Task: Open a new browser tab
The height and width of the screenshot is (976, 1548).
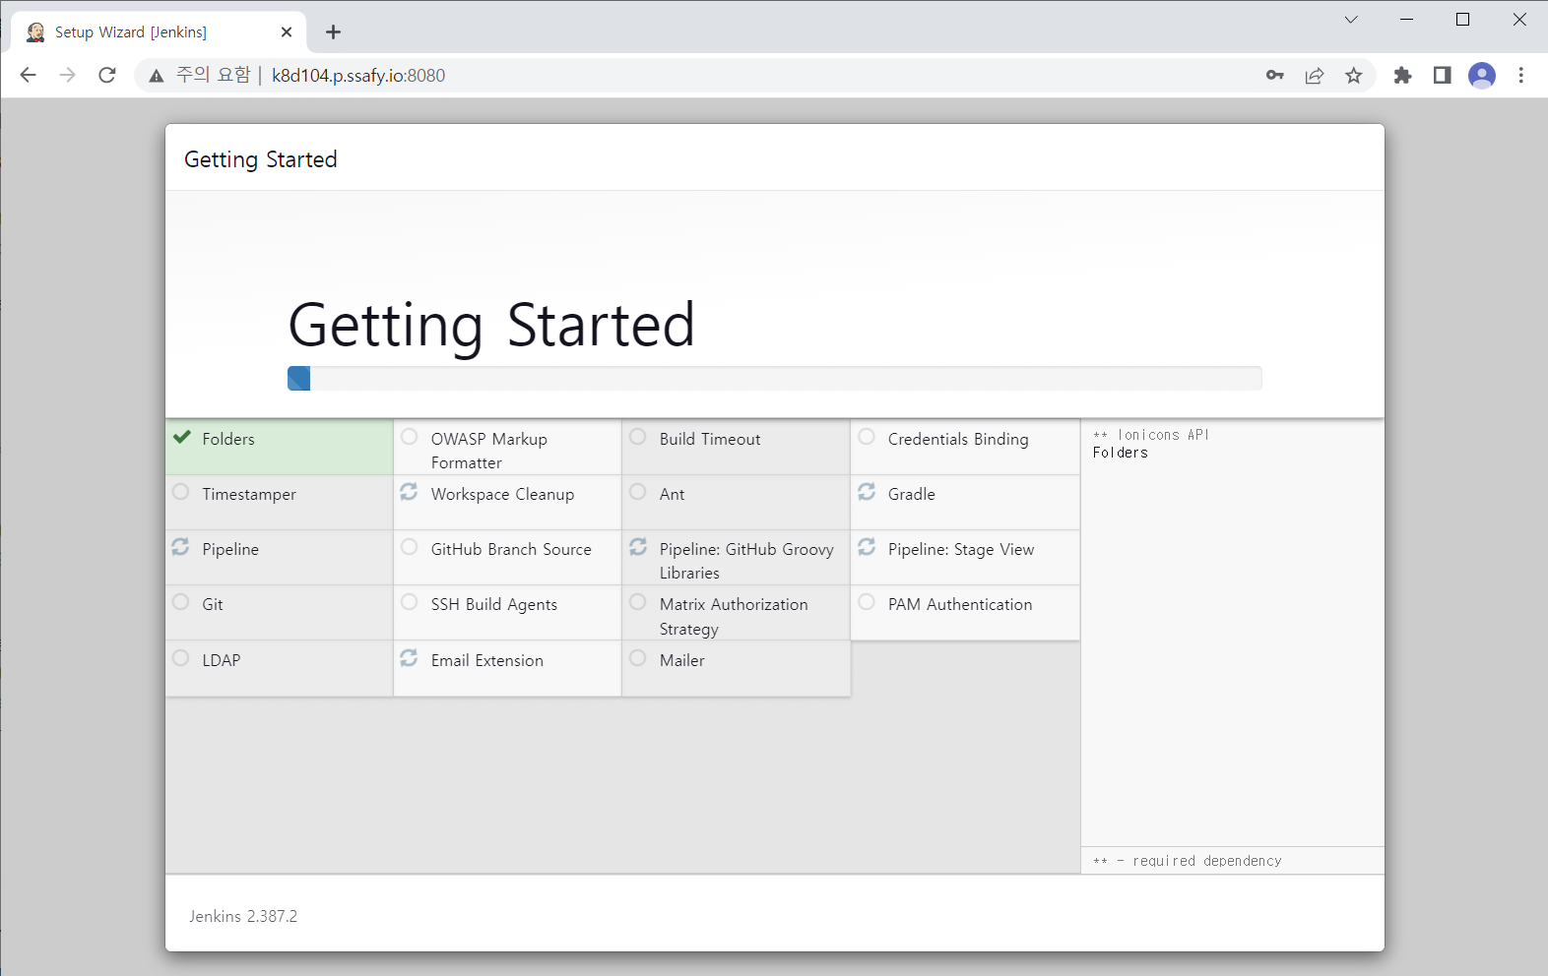Action: tap(334, 32)
